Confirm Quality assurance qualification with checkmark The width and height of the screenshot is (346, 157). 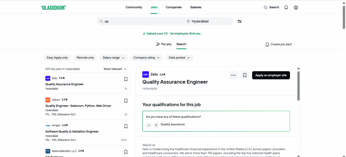click(149, 125)
